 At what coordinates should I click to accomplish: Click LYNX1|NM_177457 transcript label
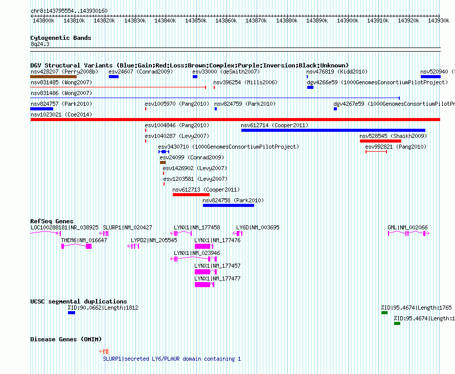(x=217, y=266)
